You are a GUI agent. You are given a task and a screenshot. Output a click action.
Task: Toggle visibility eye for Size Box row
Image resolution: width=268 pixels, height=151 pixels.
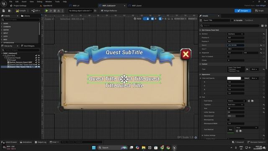pyautogui.click(x=39, y=56)
